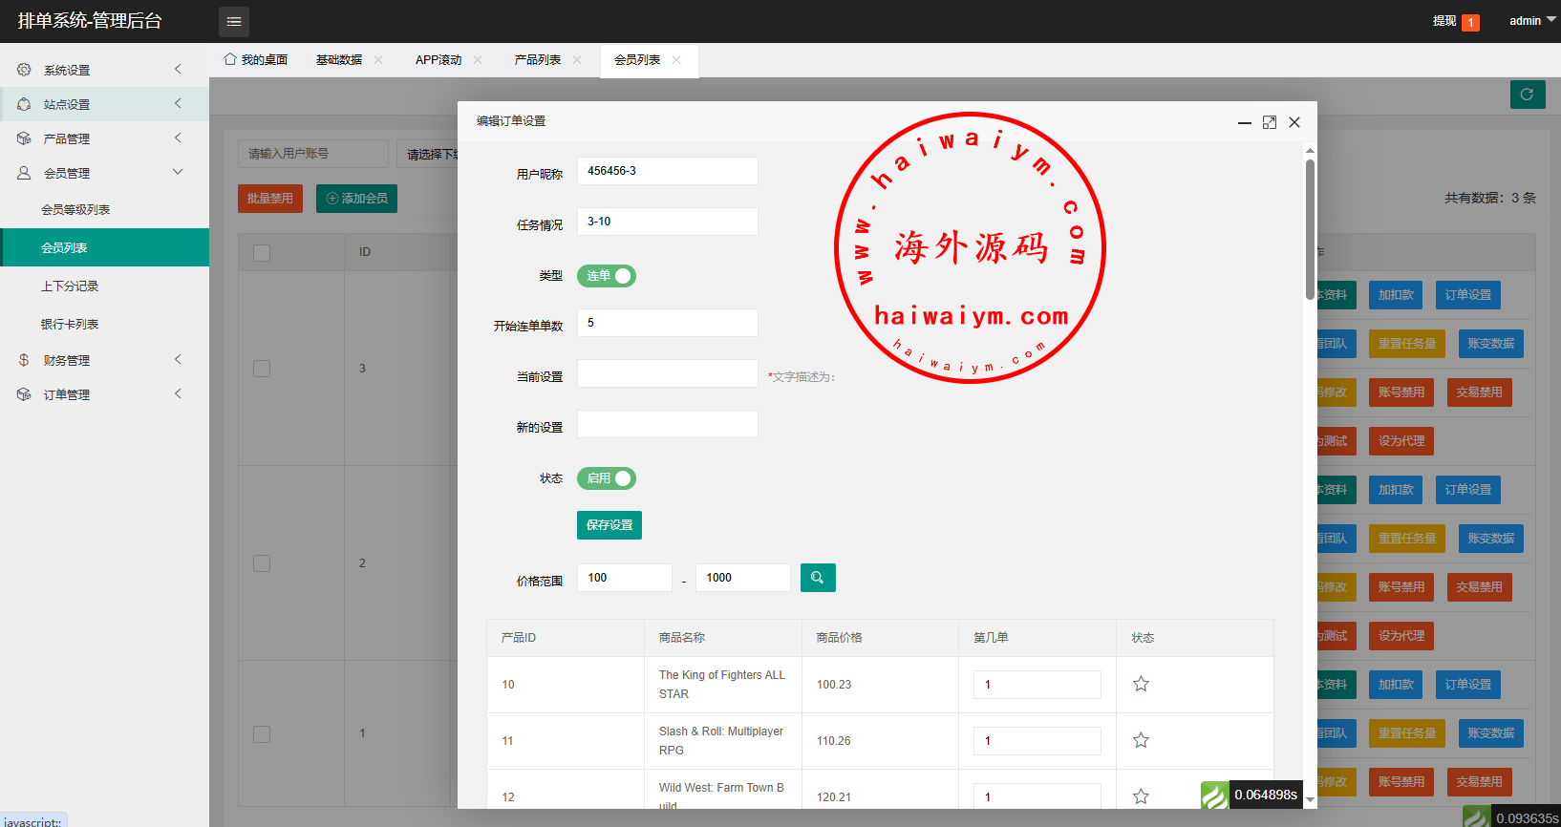1561x827 pixels.
Task: Click the green refresh icon button
Action: pos(1528,95)
